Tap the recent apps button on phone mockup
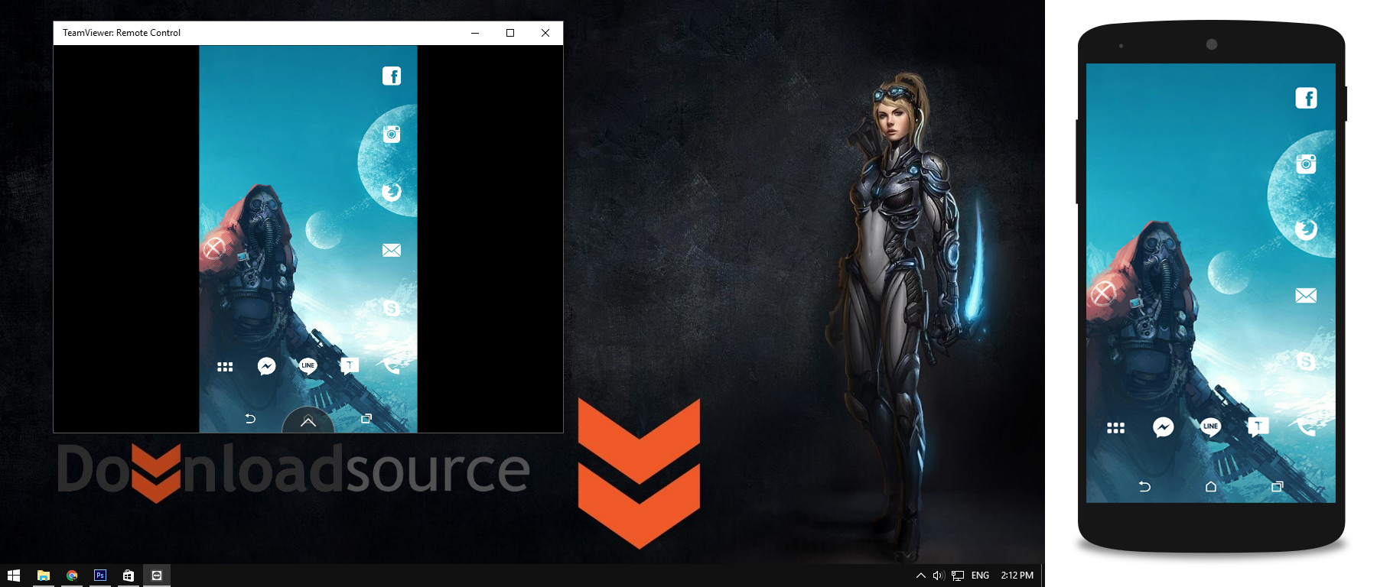This screenshot has height=587, width=1377. coord(1277,486)
